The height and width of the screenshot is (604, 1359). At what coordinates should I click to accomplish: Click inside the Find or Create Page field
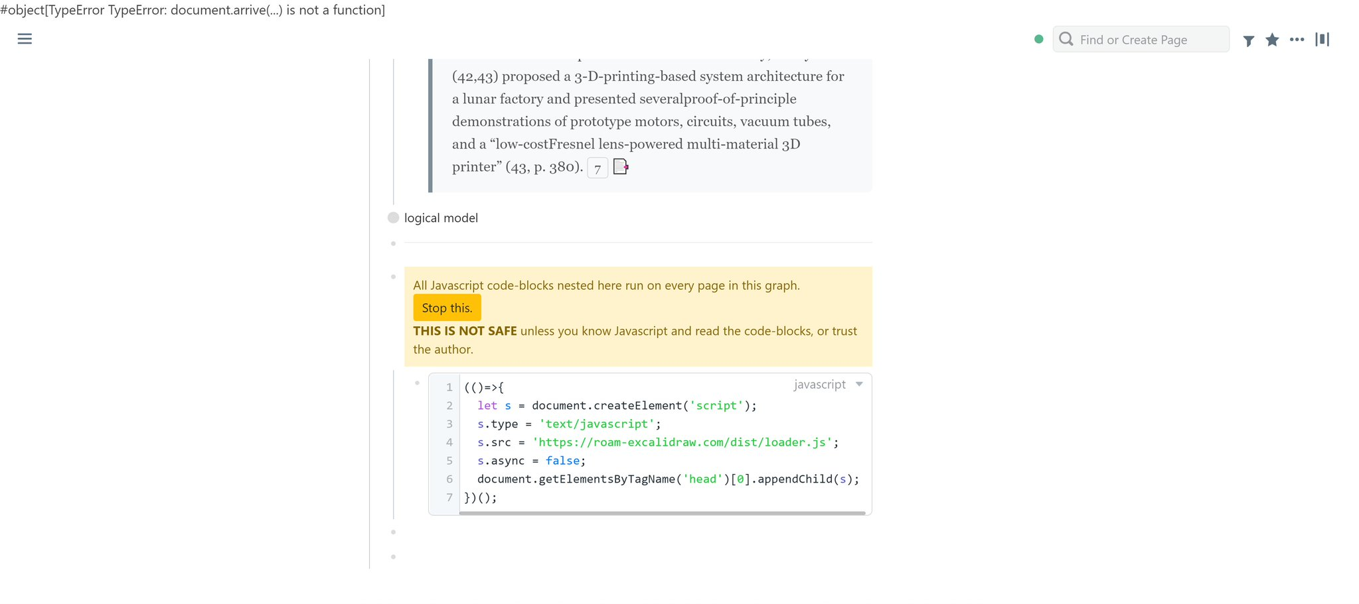[x=1149, y=40]
